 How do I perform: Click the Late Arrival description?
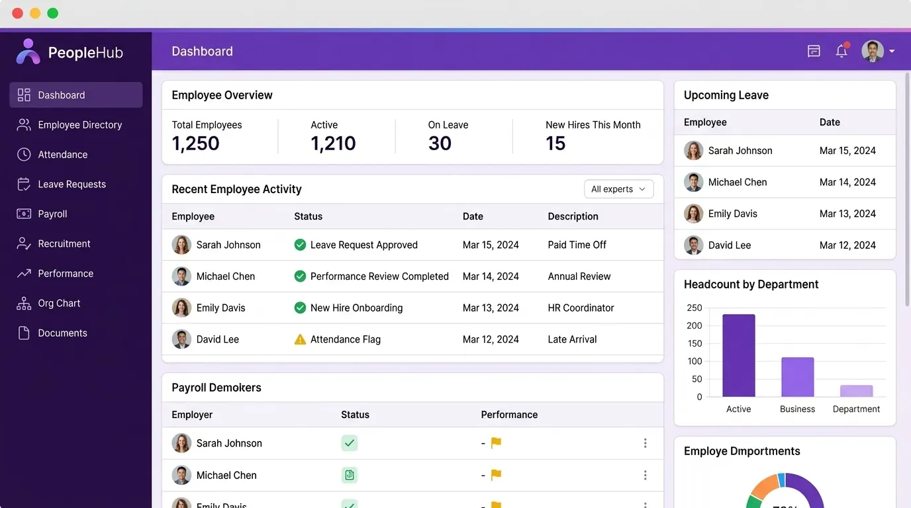click(x=572, y=339)
